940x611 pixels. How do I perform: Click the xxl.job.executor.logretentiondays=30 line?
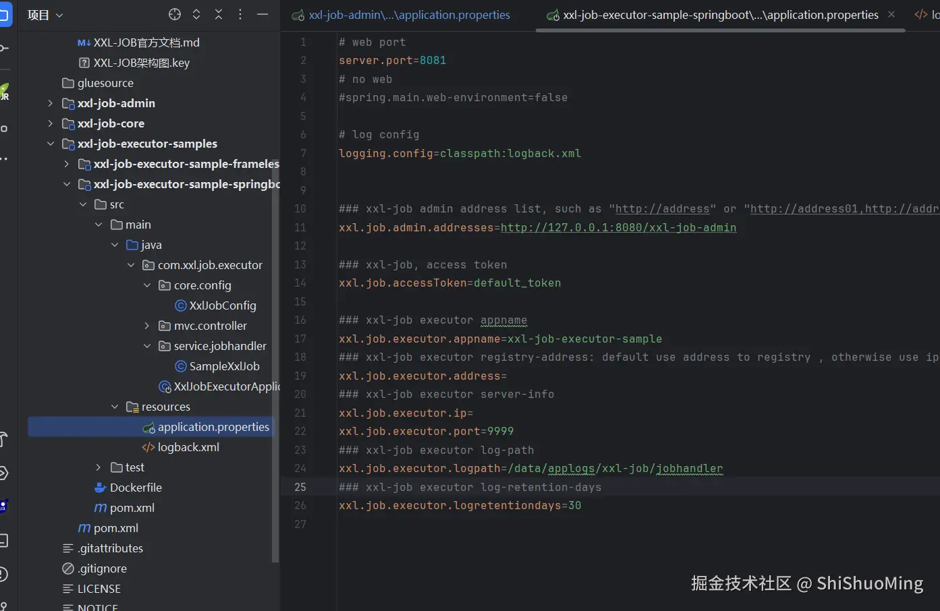pos(460,506)
